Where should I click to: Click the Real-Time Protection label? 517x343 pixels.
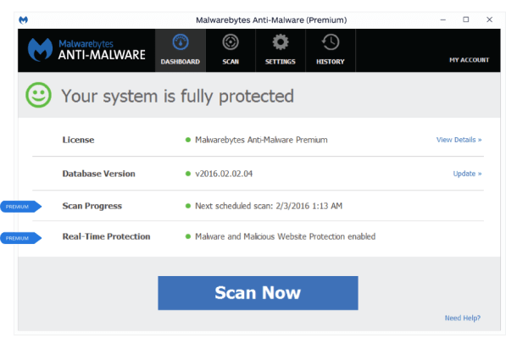pos(106,236)
